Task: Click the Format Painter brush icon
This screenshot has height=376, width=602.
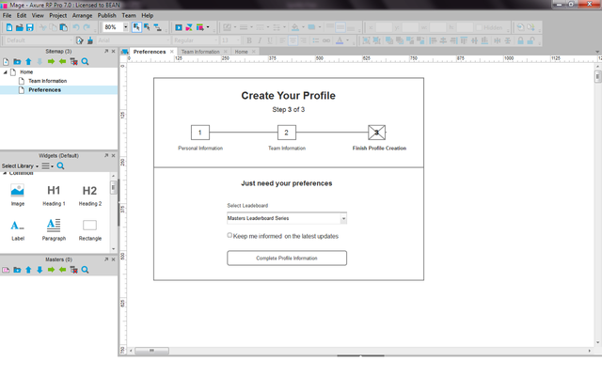Action: click(90, 40)
